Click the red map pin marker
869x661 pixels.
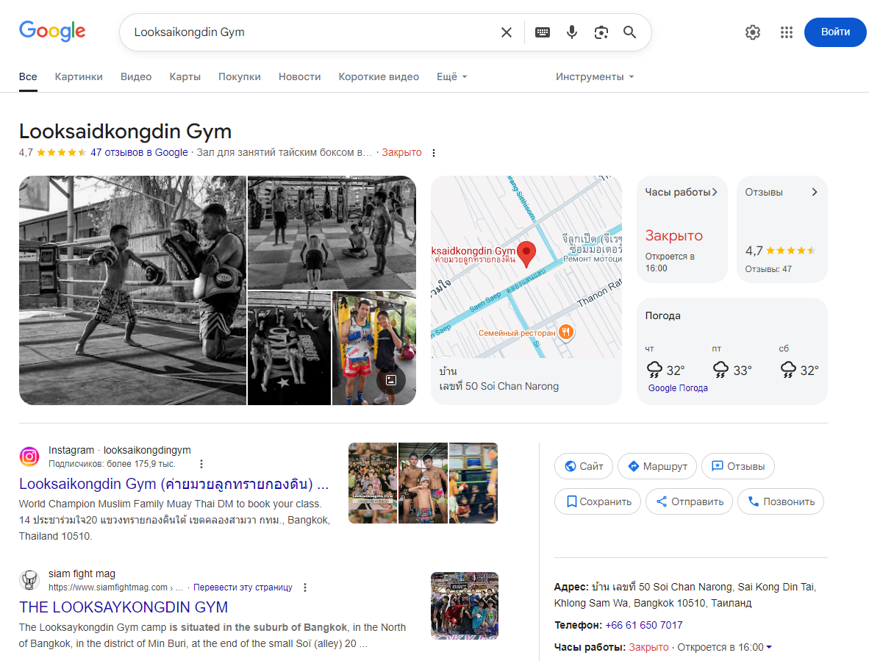pos(526,254)
